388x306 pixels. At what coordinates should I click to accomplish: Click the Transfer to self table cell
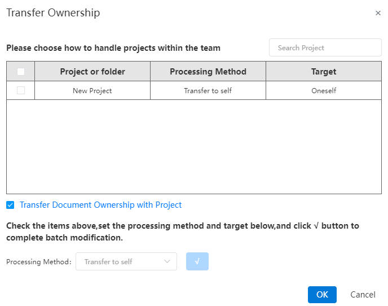[208, 91]
